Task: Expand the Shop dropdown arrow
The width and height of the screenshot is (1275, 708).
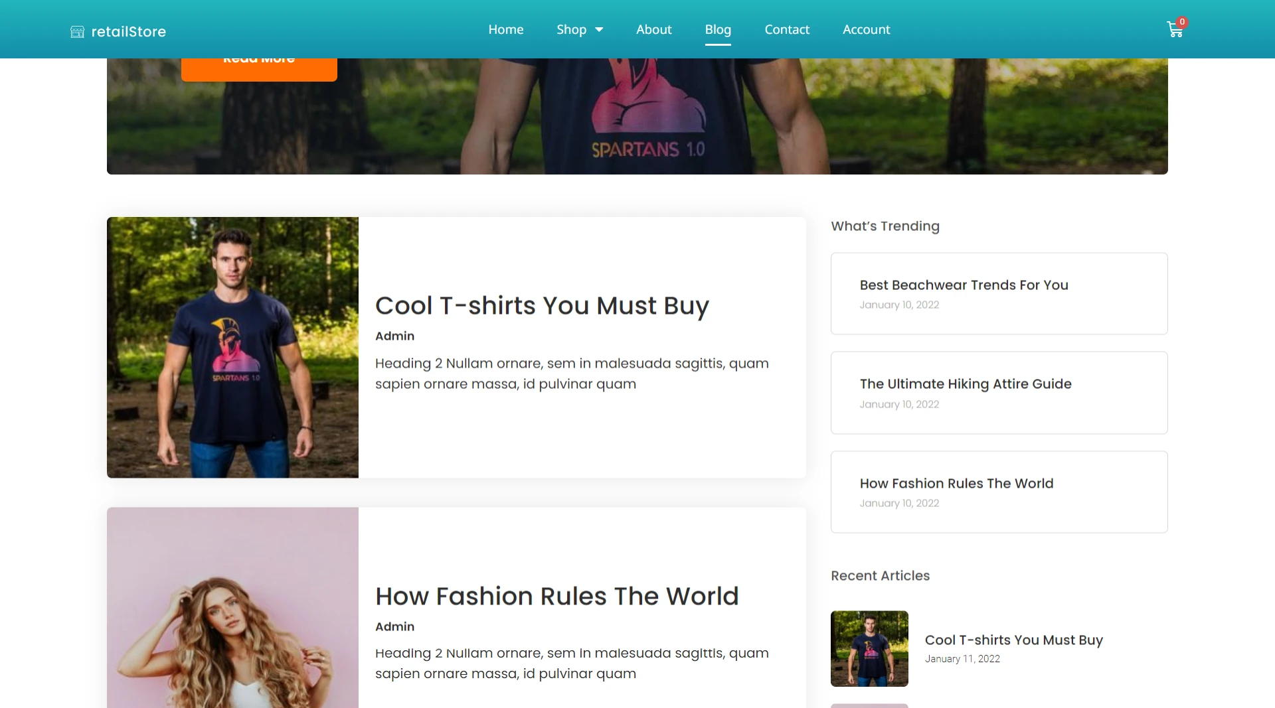Action: pyautogui.click(x=599, y=30)
